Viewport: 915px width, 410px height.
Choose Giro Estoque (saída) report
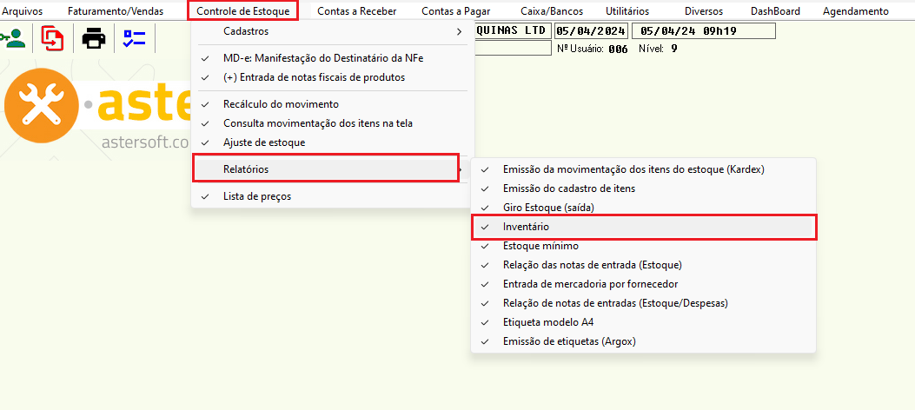pos(644,208)
